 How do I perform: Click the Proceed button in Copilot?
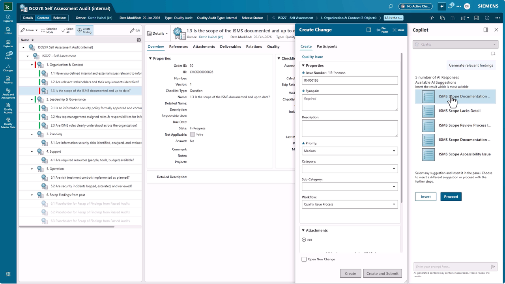(451, 196)
